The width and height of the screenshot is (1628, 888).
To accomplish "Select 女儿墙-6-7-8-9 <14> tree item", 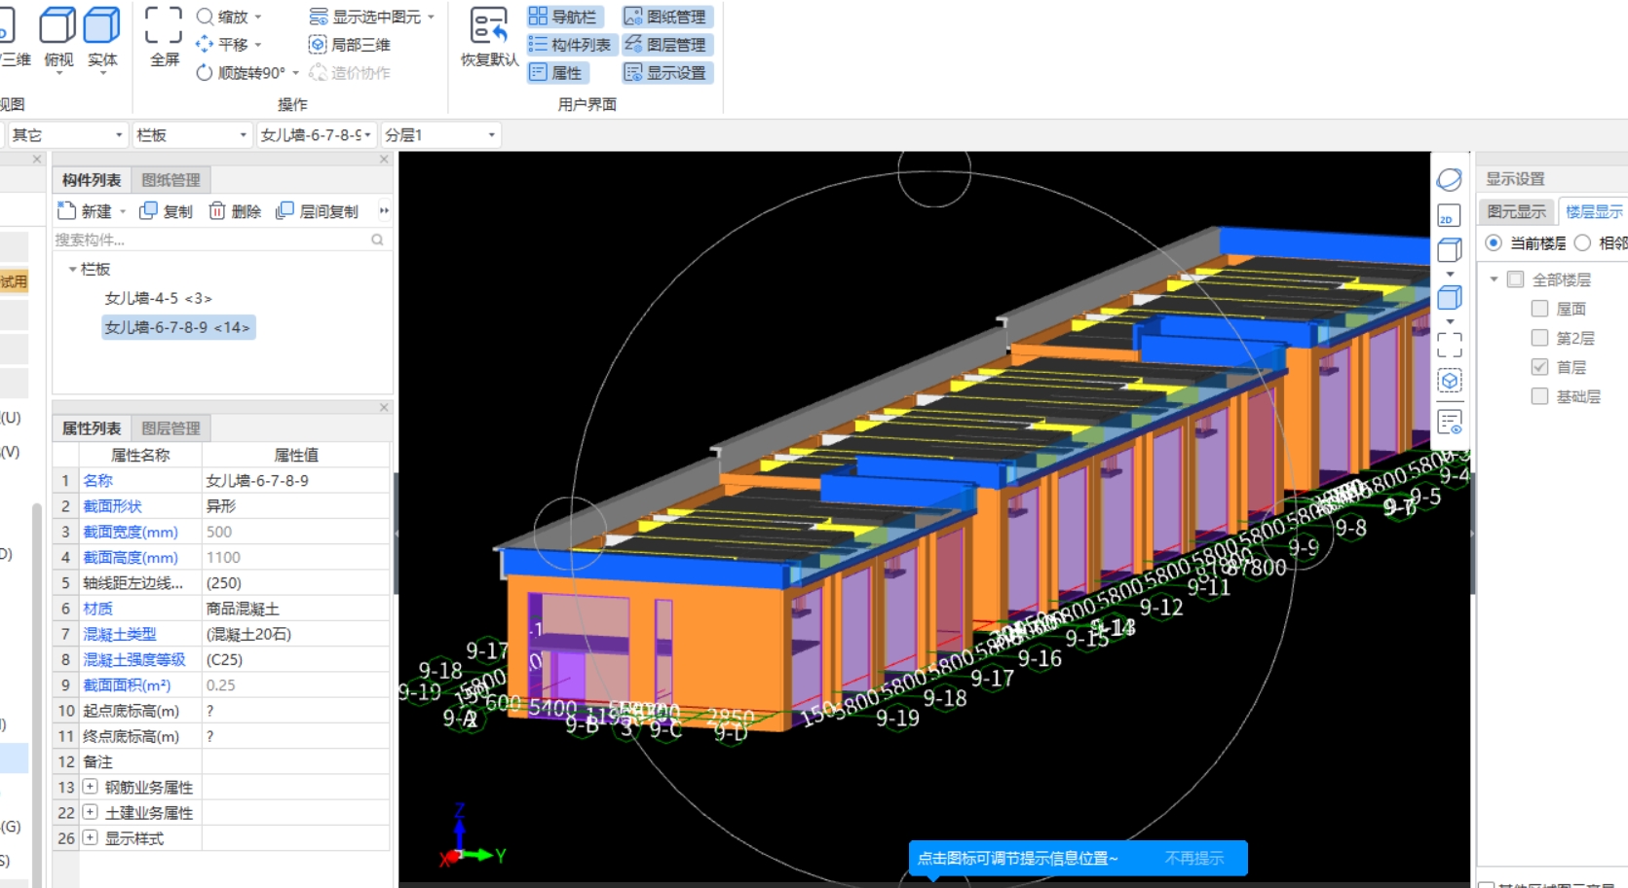I will coord(177,327).
